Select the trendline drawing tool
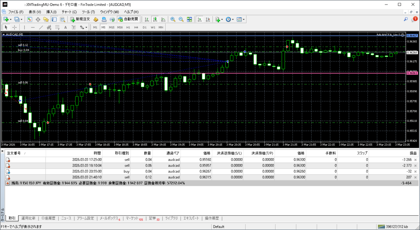This screenshot has height=230, width=420. pos(41,27)
